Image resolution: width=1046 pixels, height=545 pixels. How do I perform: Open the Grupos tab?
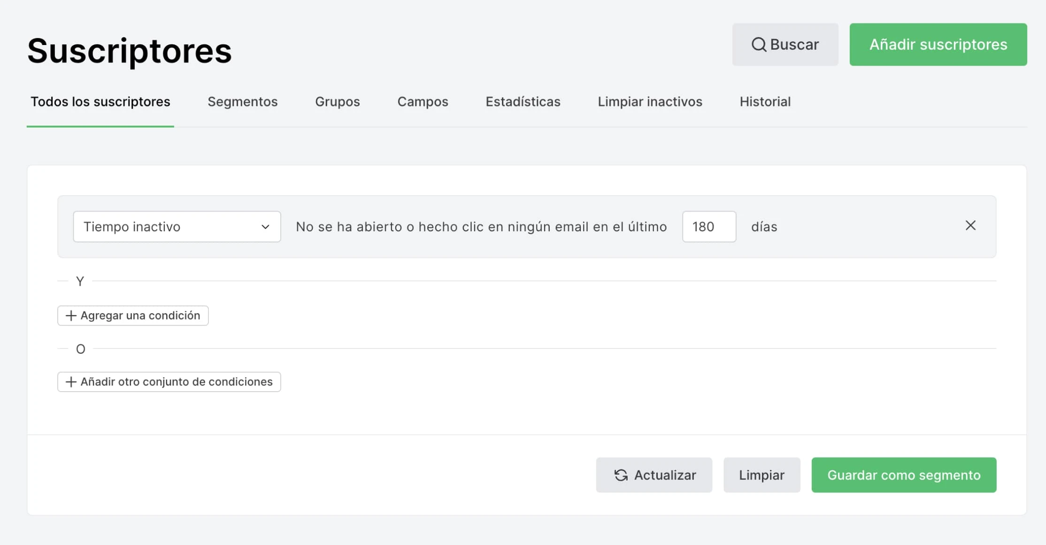[x=337, y=102]
